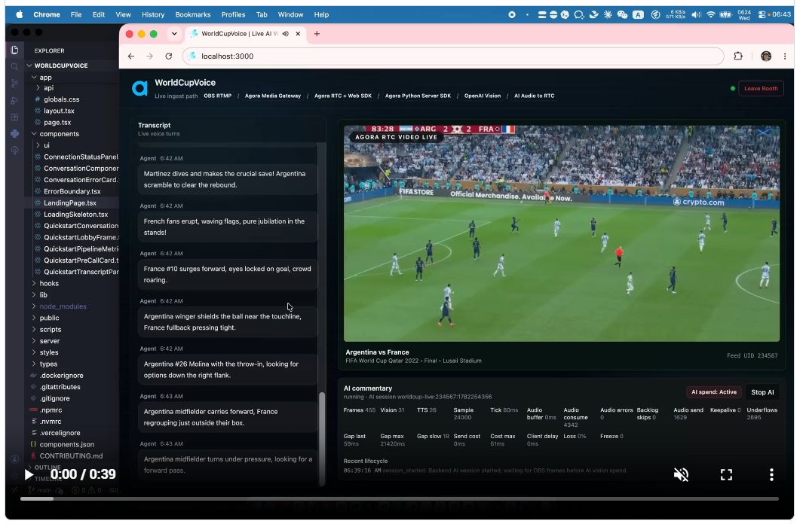Click the AI spend: Active badge
The width and height of the screenshot is (803, 527).
tap(713, 392)
